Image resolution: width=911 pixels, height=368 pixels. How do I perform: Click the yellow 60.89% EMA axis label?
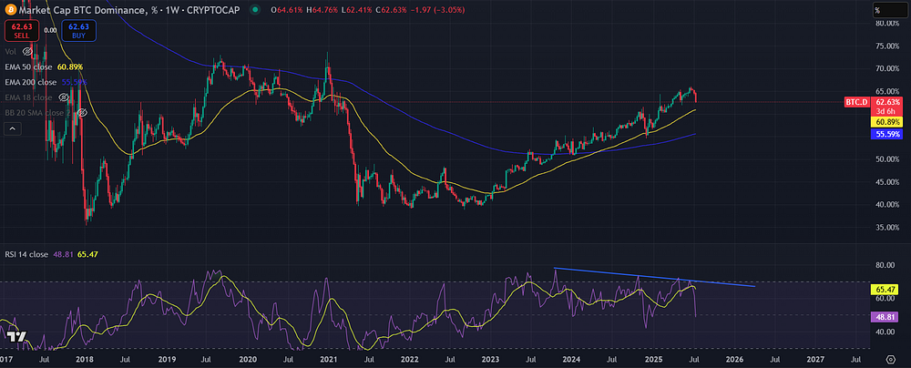point(886,123)
